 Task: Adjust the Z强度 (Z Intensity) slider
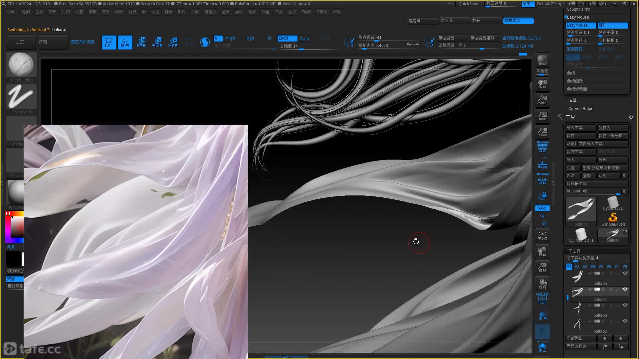tap(308, 46)
